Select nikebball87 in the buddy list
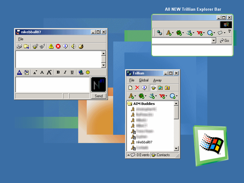The image size is (244, 183). (x=144, y=142)
